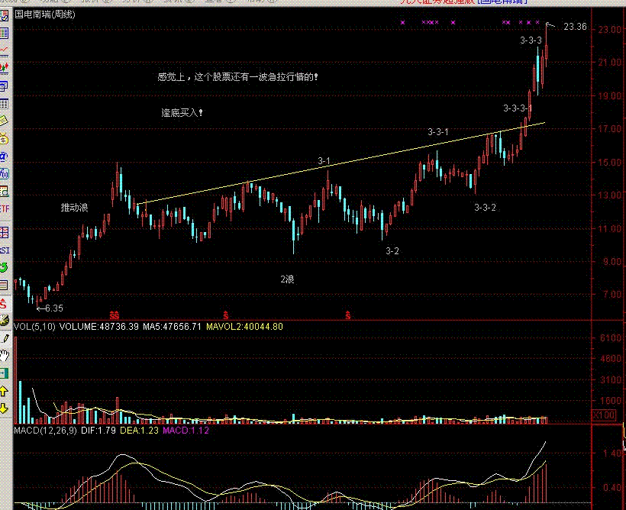626x510 pixels.
Task: Click the DEA:1.23 value
Action: point(140,431)
